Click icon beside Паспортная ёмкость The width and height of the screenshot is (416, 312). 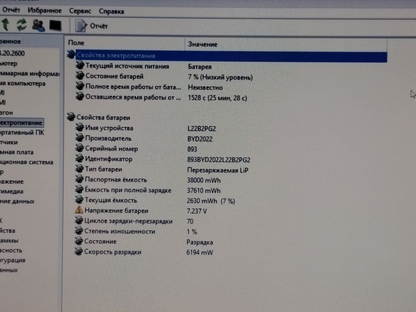[x=79, y=179]
